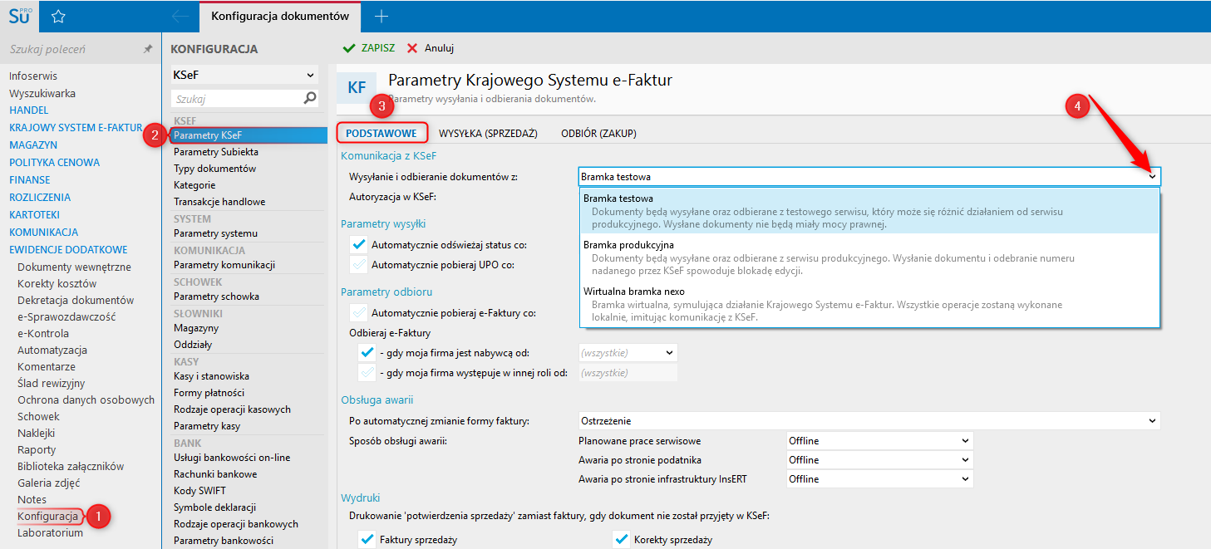Toggle Automatycznie odświeżaj status co checkbox
This screenshot has height=549, width=1211.
pos(359,245)
